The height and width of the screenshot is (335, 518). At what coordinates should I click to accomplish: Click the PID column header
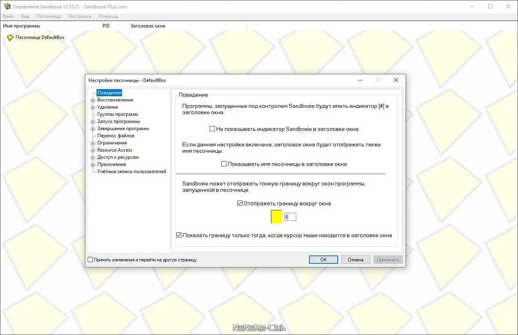tap(114, 26)
